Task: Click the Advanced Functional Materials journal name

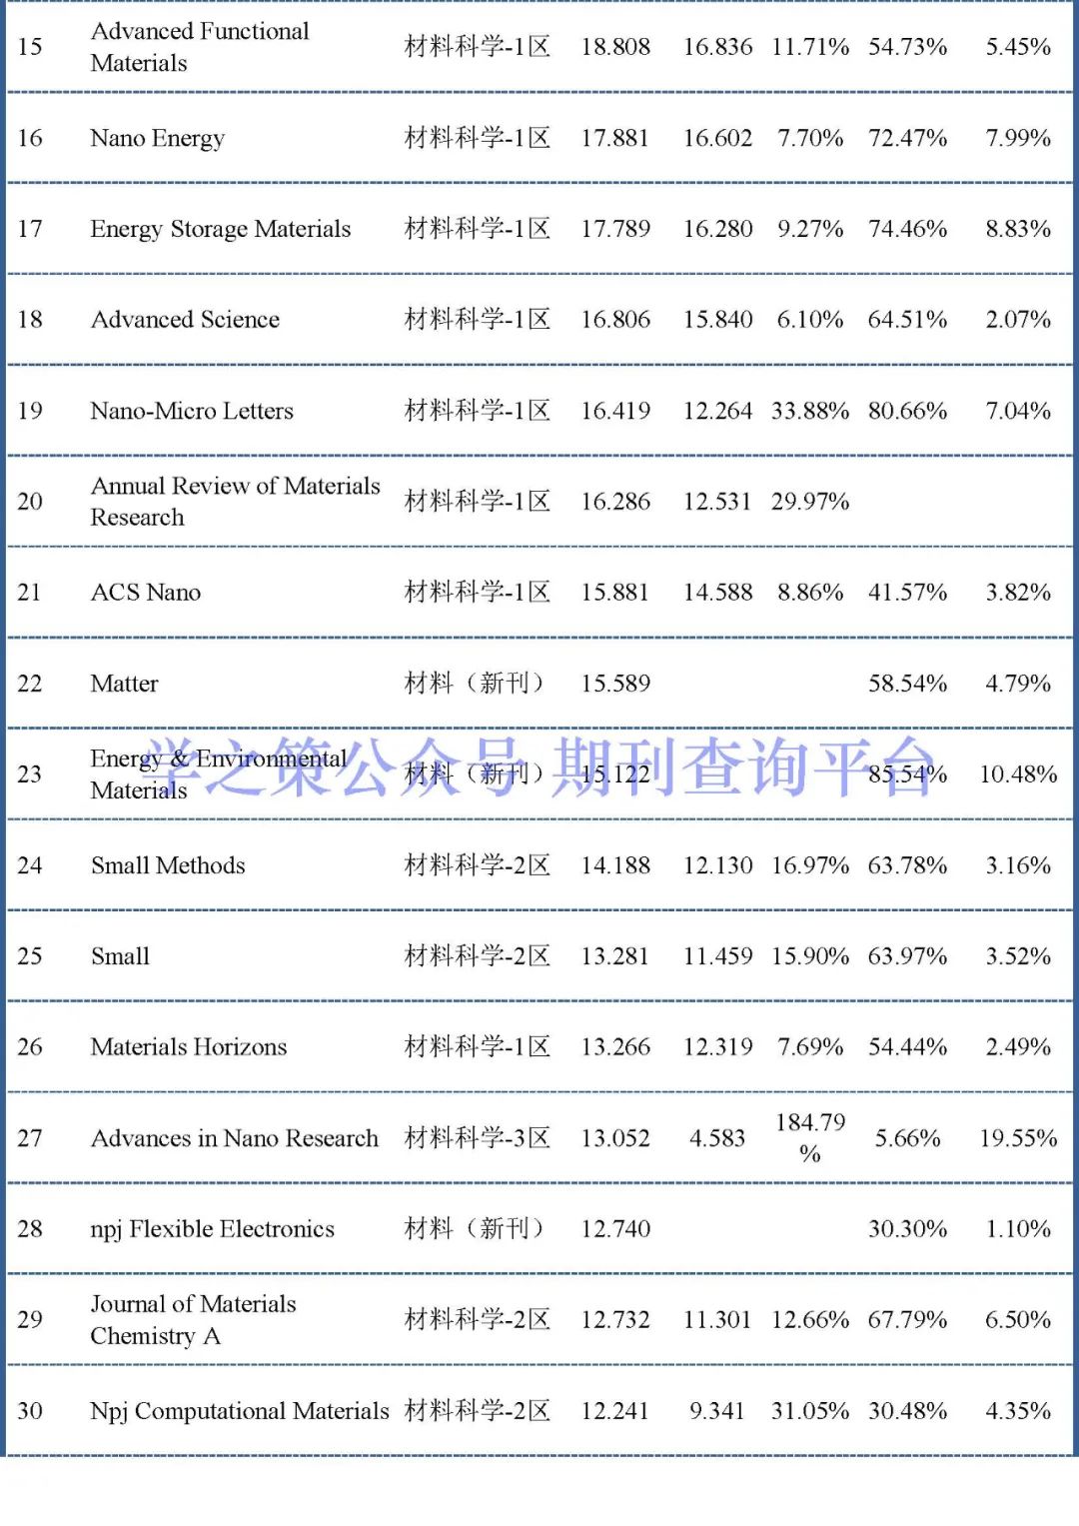Action: click(x=200, y=47)
